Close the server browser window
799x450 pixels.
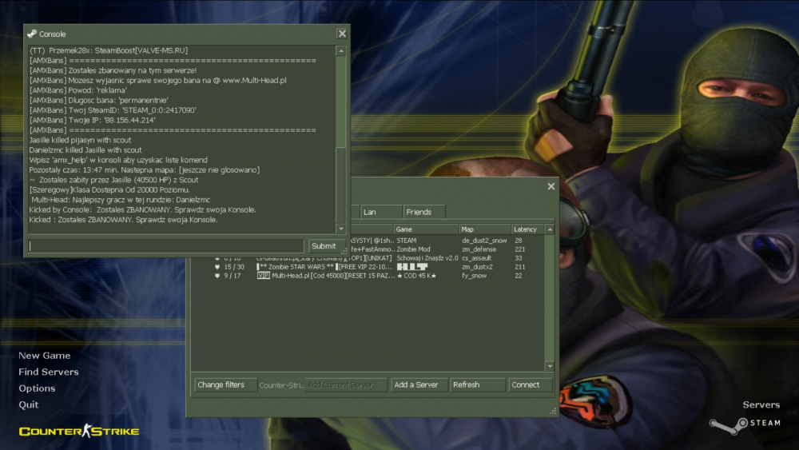[551, 186]
